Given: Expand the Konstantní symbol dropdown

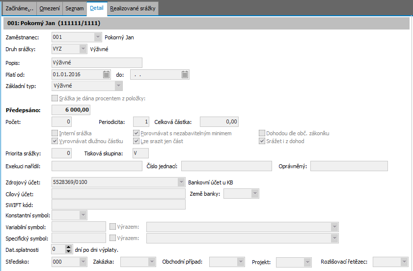Looking at the screenshot, I should (x=83, y=215).
